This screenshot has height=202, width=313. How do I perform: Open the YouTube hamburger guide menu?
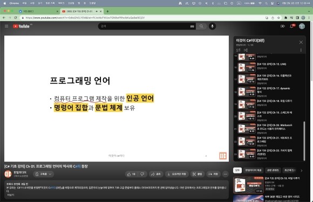click(x=6, y=26)
